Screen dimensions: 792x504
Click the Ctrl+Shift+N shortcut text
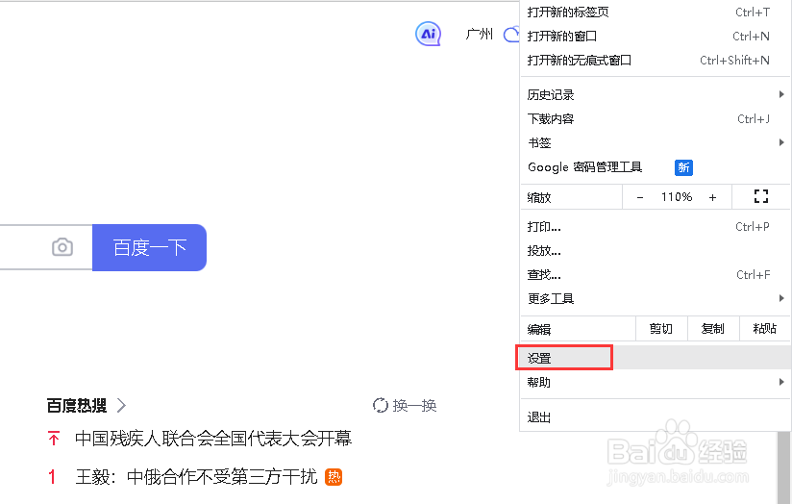[x=734, y=61]
